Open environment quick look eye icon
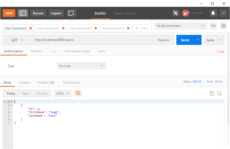 tap(213, 26)
